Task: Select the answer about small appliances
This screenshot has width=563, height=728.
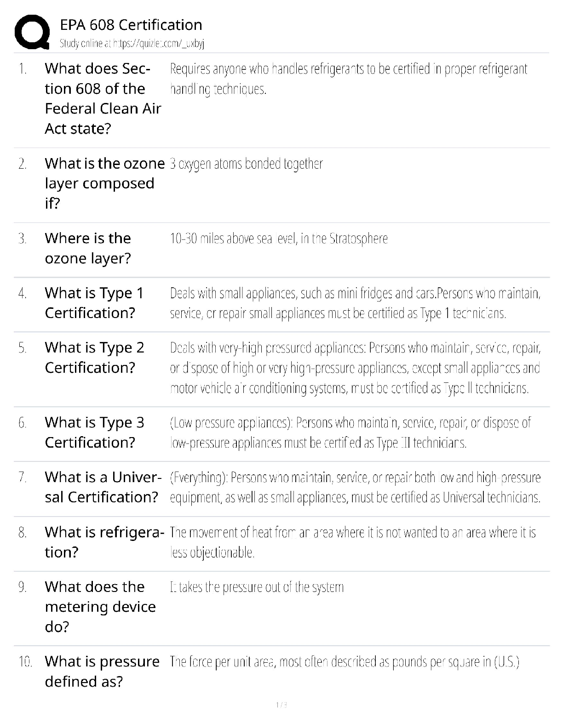Action: pos(355,303)
